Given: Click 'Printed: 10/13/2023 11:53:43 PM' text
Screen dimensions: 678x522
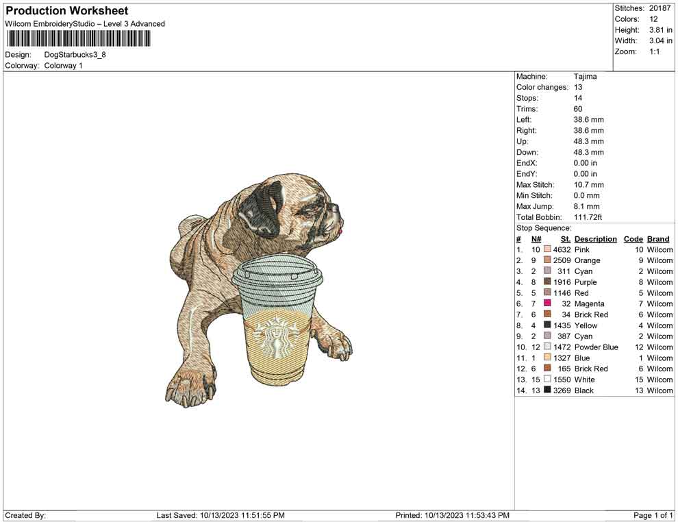Looking at the screenshot, I should [x=452, y=515].
